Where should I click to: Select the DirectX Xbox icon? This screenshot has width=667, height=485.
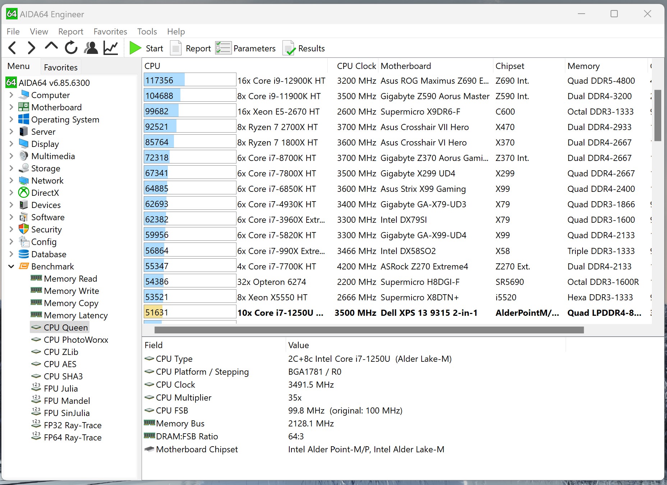tap(24, 193)
